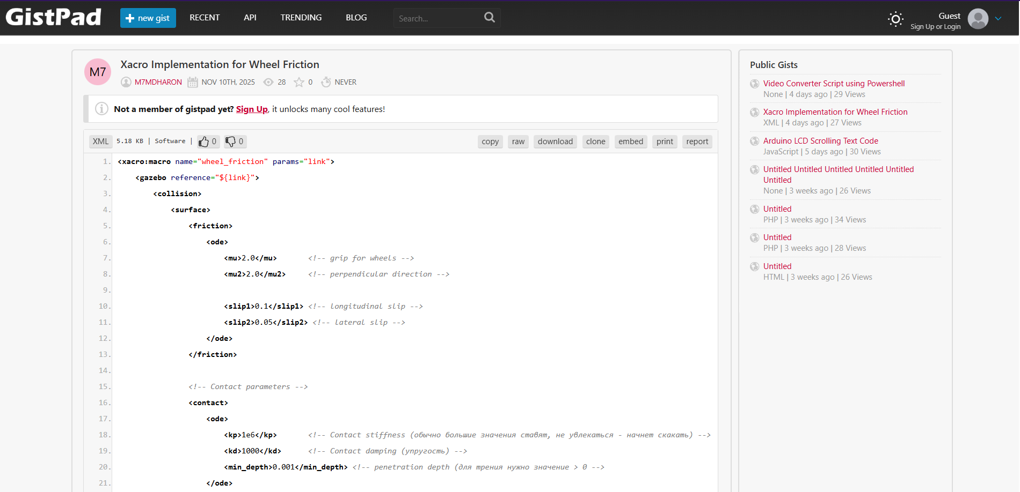Star the Xacro gist

pos(299,81)
